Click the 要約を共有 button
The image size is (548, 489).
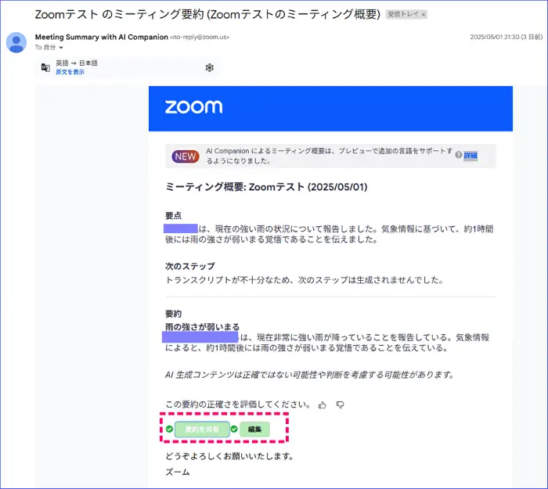[202, 430]
